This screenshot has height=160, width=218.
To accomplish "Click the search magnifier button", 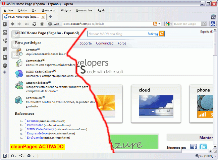I will [x=204, y=24].
